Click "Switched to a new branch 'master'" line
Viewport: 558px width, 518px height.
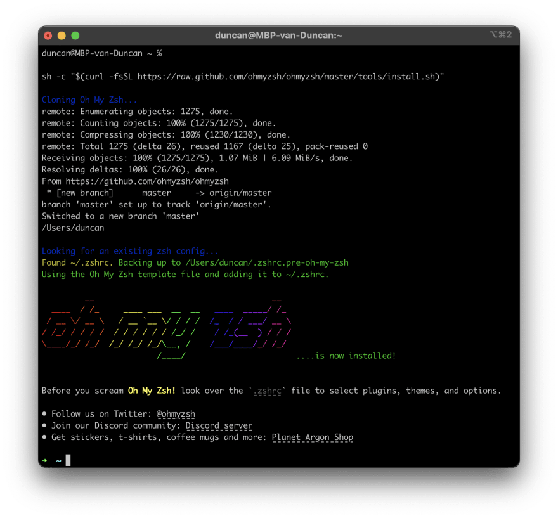[120, 216]
